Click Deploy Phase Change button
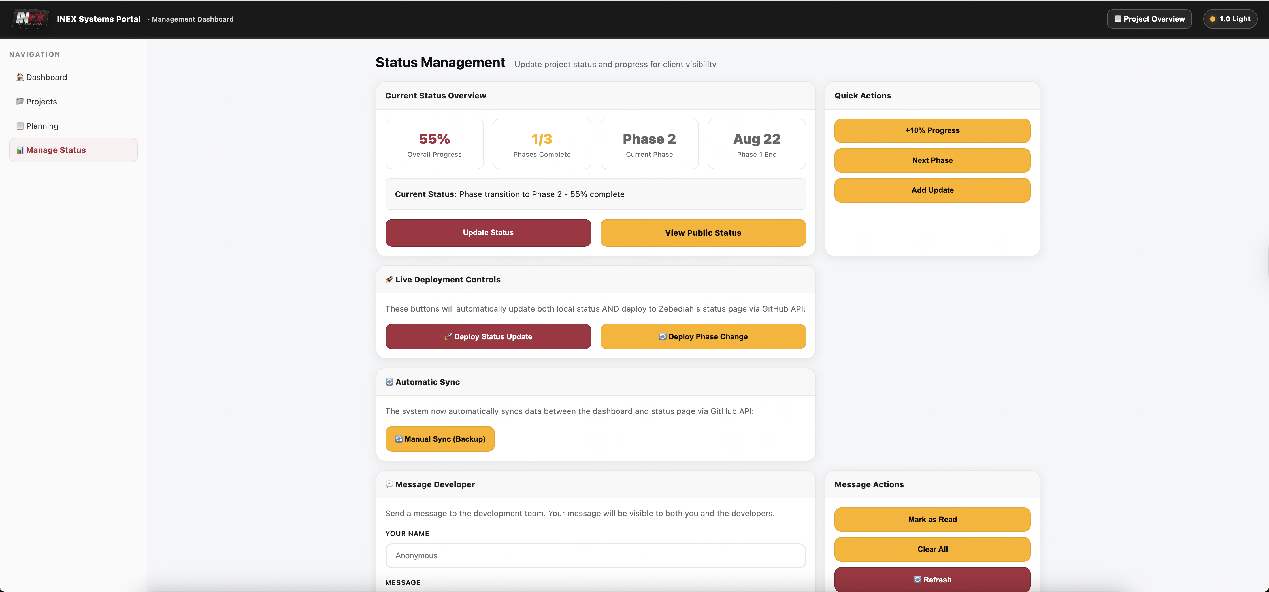 (703, 336)
